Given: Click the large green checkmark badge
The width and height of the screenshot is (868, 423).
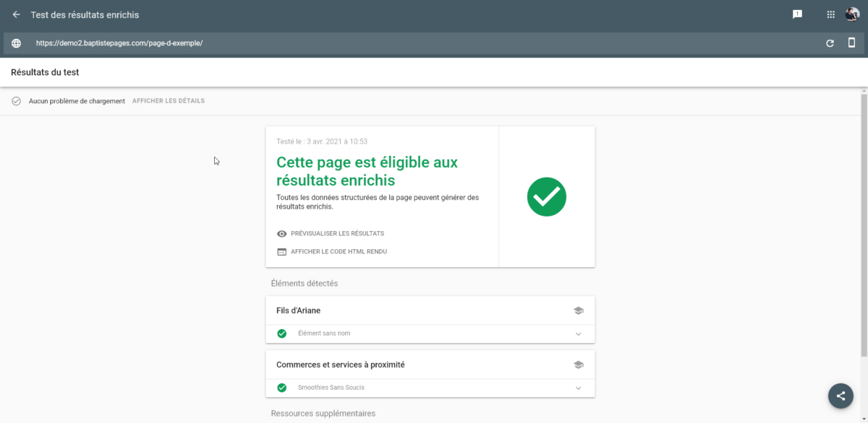Looking at the screenshot, I should coord(546,196).
